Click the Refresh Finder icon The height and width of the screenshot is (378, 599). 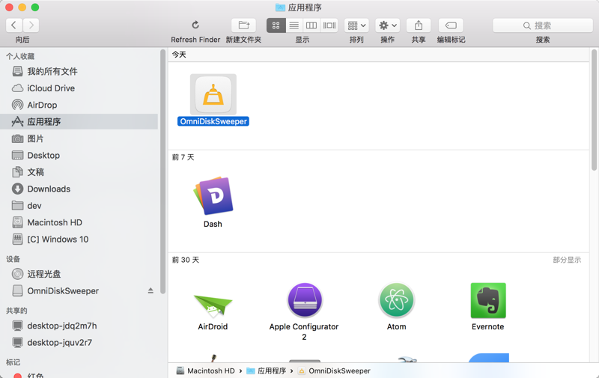pyautogui.click(x=195, y=25)
